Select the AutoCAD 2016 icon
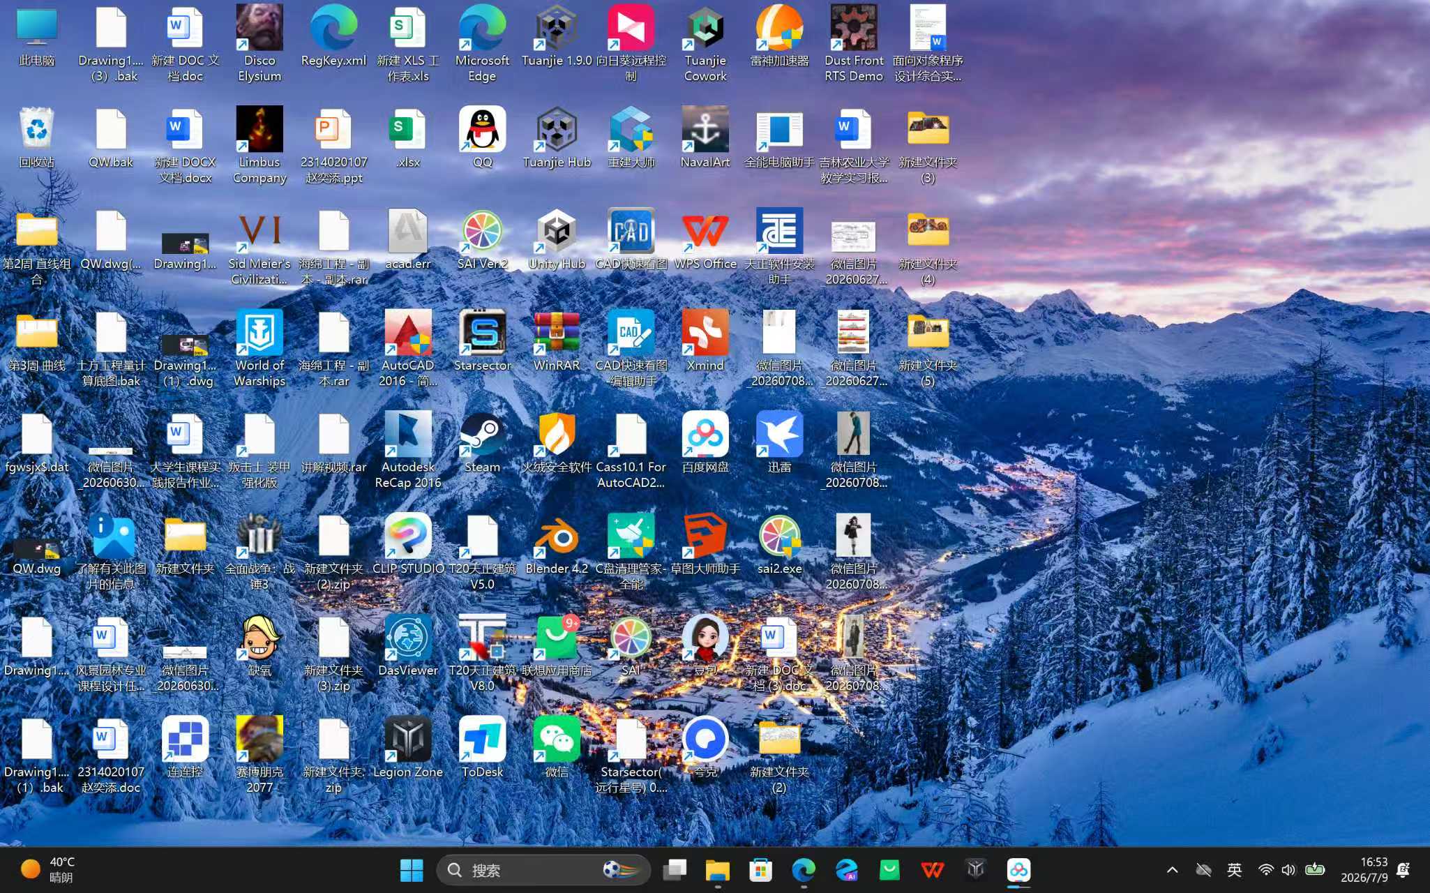This screenshot has height=893, width=1430. click(408, 347)
